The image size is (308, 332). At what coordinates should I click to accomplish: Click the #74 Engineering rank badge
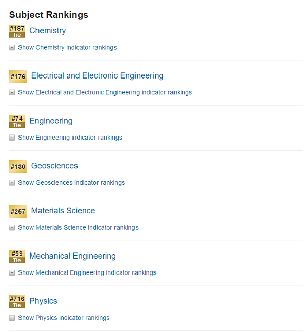tap(17, 122)
